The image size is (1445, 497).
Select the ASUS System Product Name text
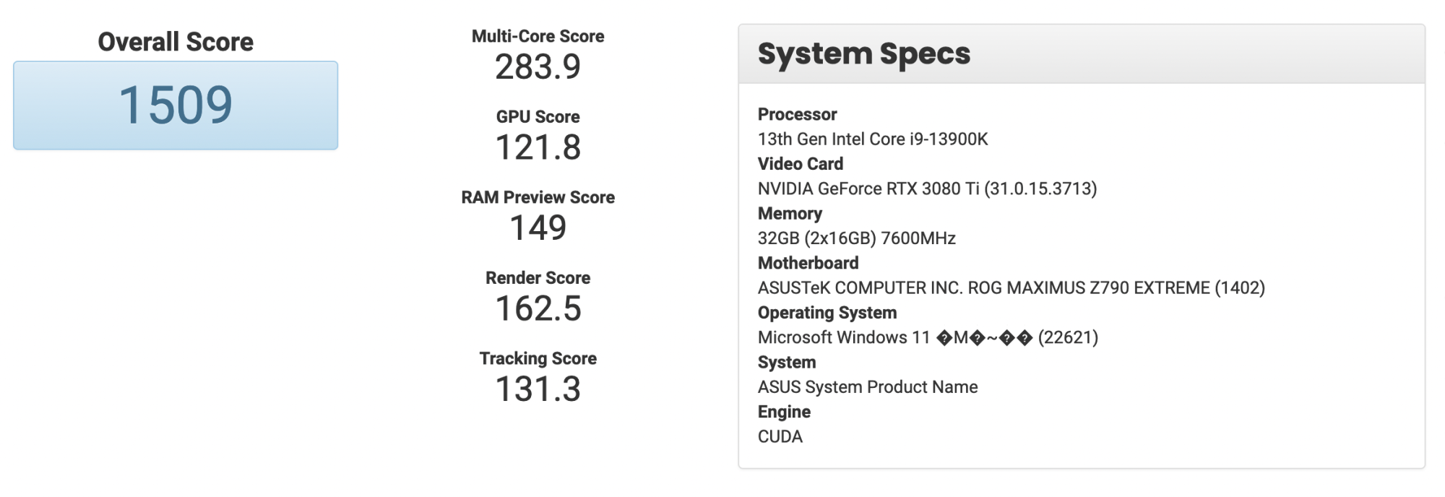click(x=867, y=387)
